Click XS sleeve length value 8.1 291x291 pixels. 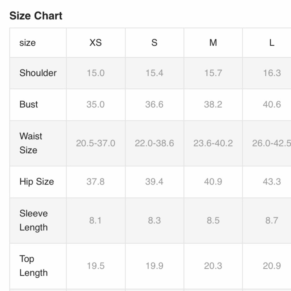point(95,220)
